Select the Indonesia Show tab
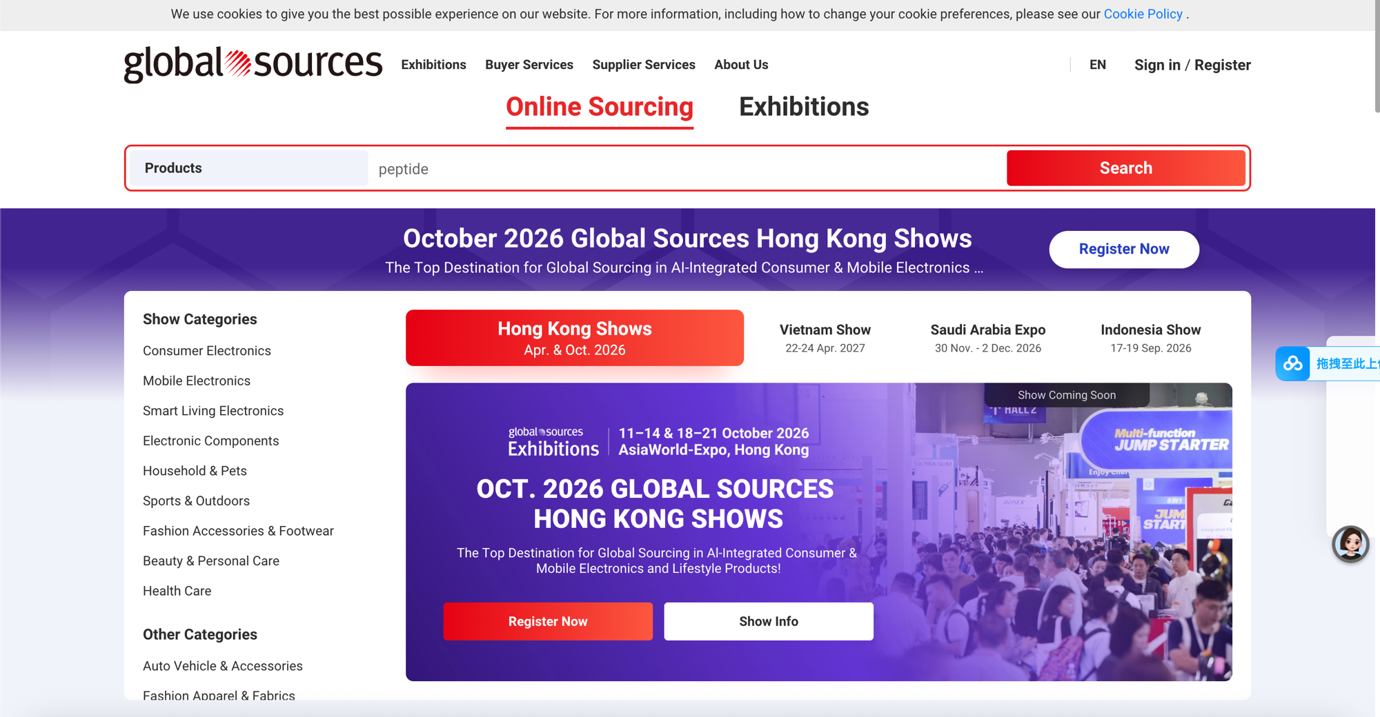This screenshot has width=1380, height=717. point(1151,338)
